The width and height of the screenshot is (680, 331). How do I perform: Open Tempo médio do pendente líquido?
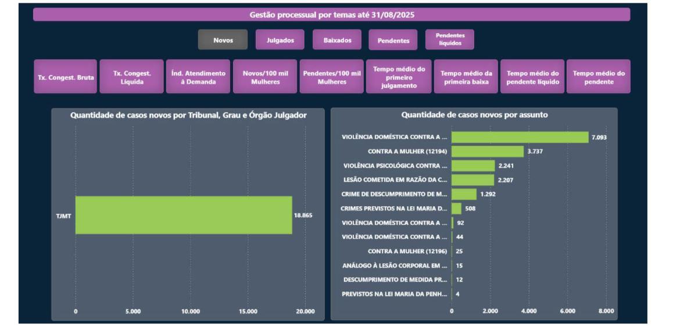pyautogui.click(x=532, y=77)
